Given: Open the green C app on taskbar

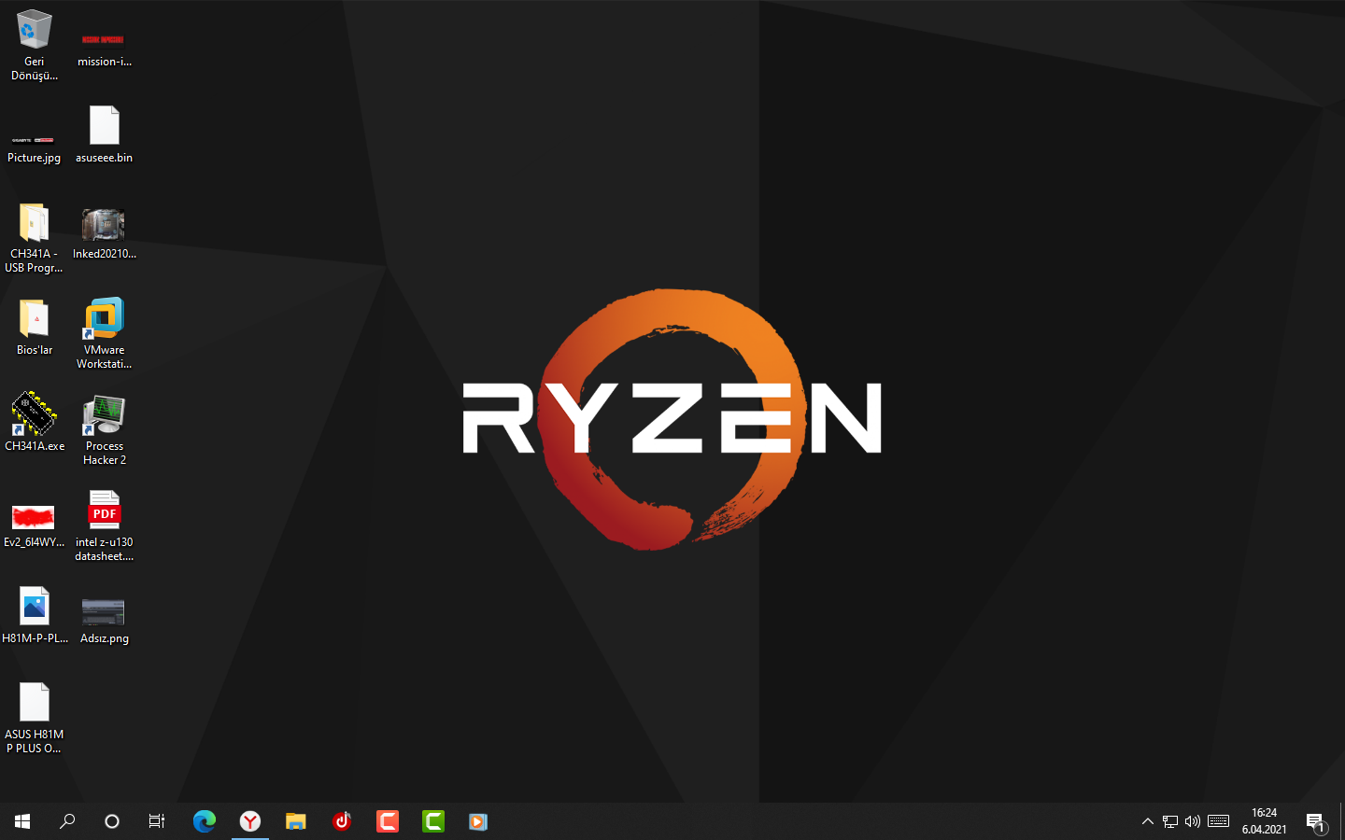Looking at the screenshot, I should tap(433, 821).
